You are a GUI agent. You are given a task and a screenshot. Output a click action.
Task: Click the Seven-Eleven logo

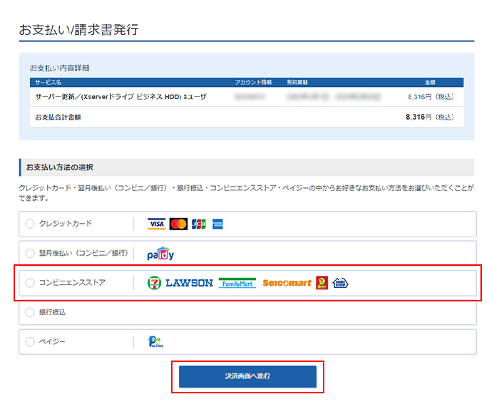pyautogui.click(x=155, y=283)
